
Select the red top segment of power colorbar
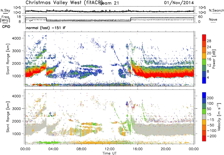tap(204, 37)
